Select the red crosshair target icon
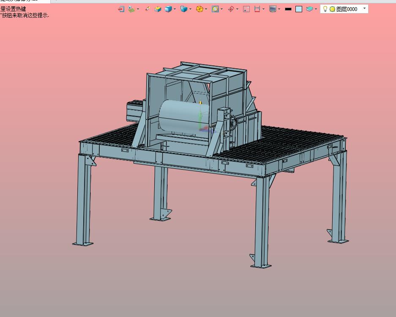This screenshot has height=317, width=396. tap(231, 9)
